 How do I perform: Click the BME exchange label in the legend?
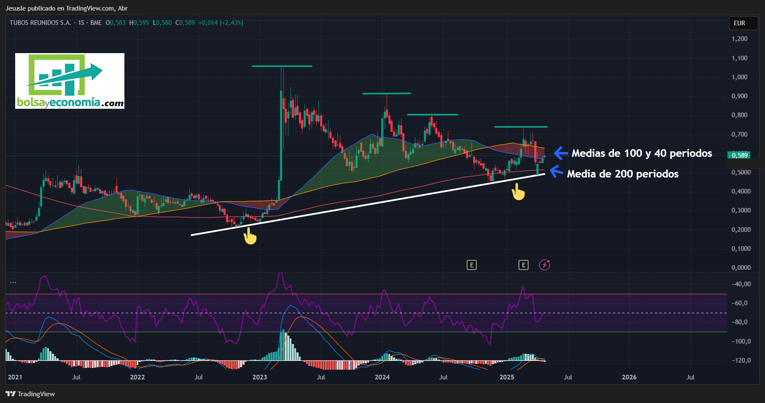[96, 23]
